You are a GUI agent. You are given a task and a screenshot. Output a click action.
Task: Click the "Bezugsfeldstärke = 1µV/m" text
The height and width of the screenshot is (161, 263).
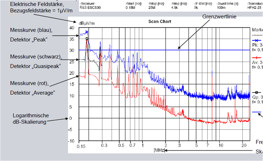(41, 11)
